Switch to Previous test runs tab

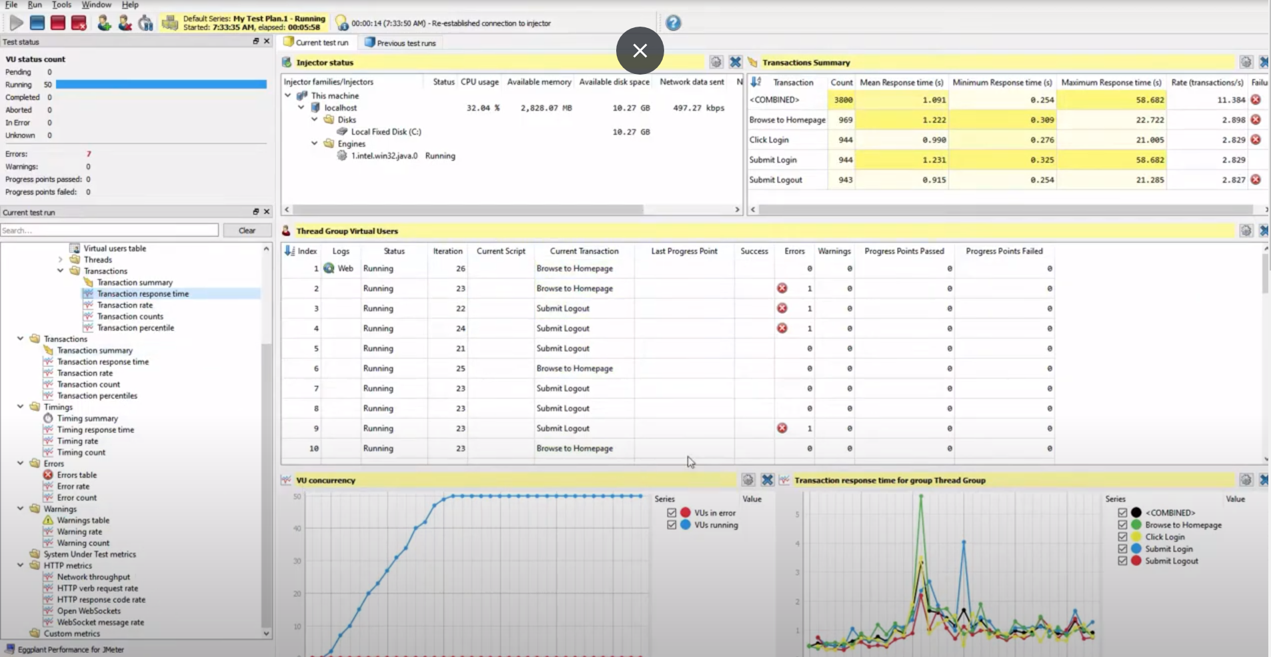400,43
